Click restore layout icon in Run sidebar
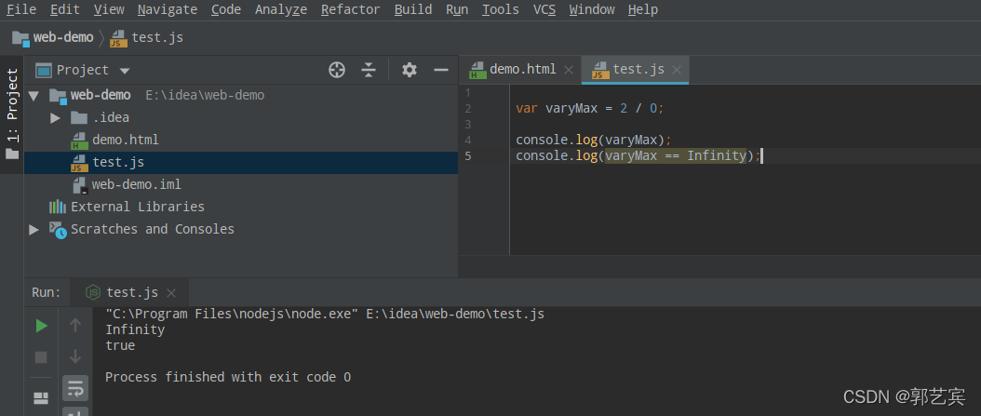Image resolution: width=981 pixels, height=416 pixels. coord(41,398)
